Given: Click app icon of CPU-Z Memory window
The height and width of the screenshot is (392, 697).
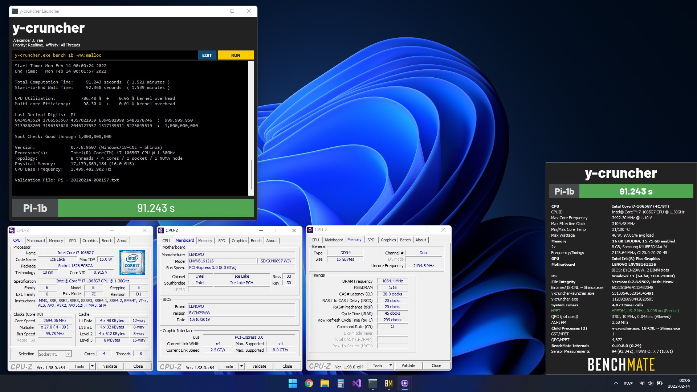Looking at the screenshot, I should [x=310, y=230].
